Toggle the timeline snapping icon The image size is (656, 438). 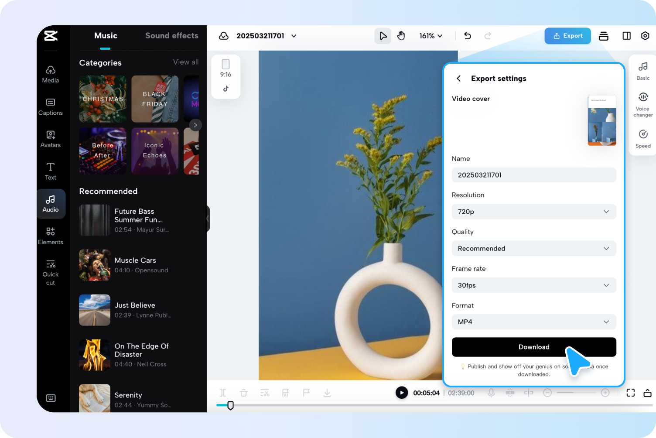(x=510, y=393)
